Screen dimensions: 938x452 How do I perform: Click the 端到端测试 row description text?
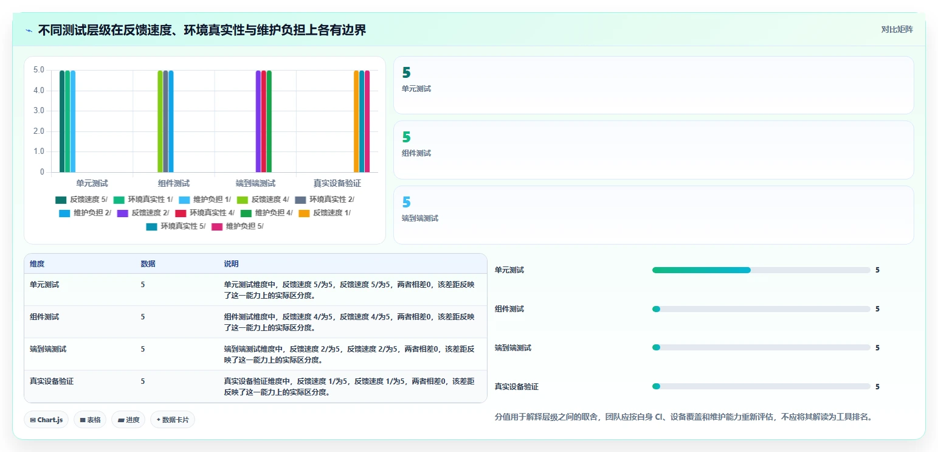click(x=349, y=355)
